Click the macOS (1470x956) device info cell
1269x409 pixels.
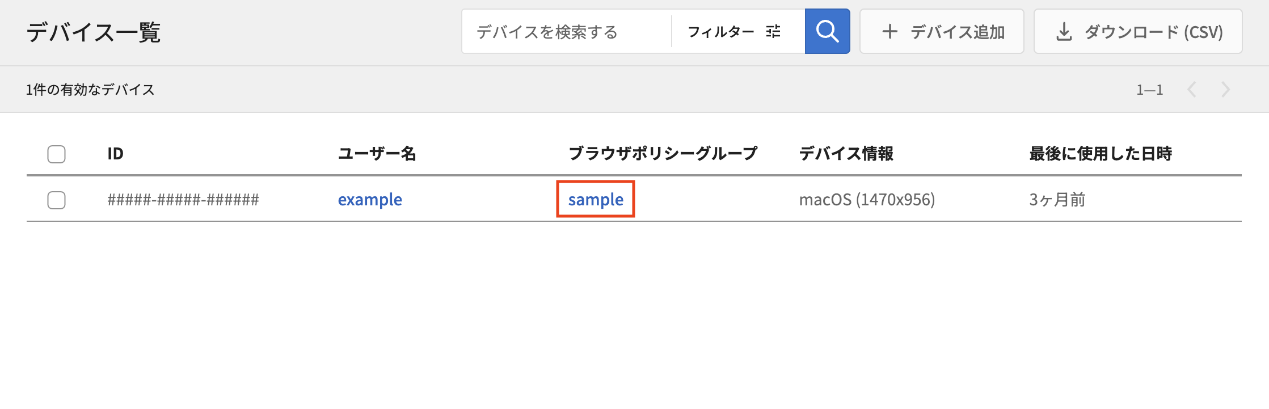coord(867,200)
